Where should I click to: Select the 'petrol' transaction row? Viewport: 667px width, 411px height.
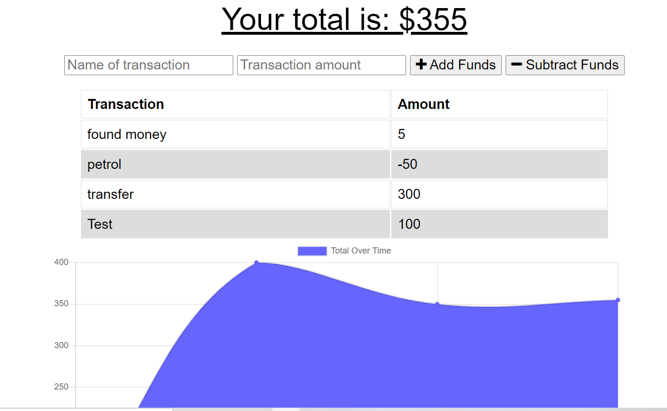[x=235, y=164]
